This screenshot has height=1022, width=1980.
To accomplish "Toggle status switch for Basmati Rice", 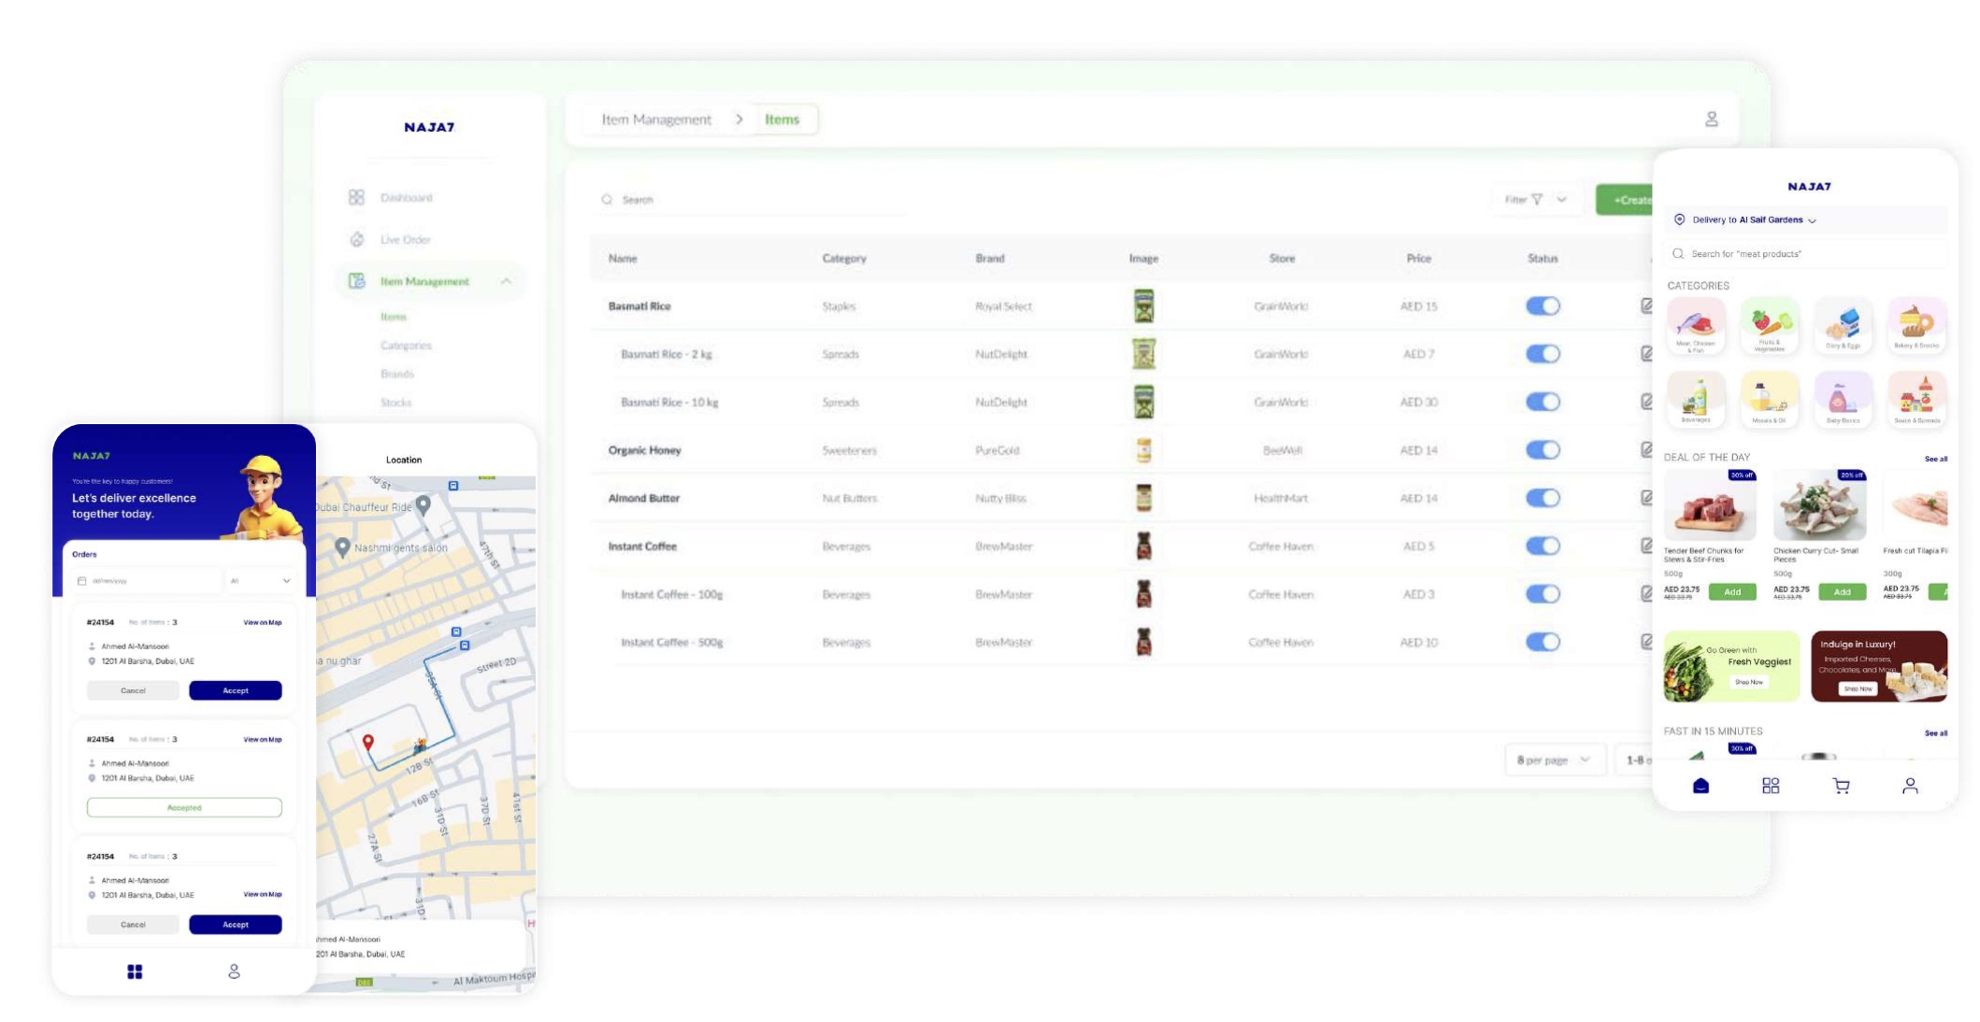I will pyautogui.click(x=1542, y=305).
